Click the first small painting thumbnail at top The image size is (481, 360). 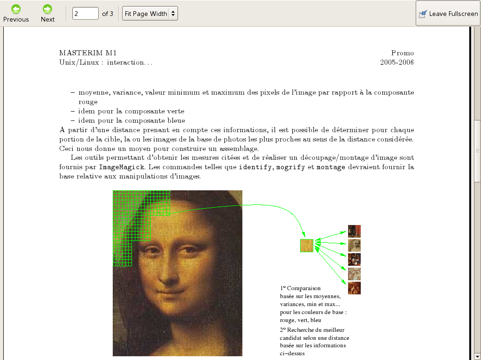(x=354, y=232)
